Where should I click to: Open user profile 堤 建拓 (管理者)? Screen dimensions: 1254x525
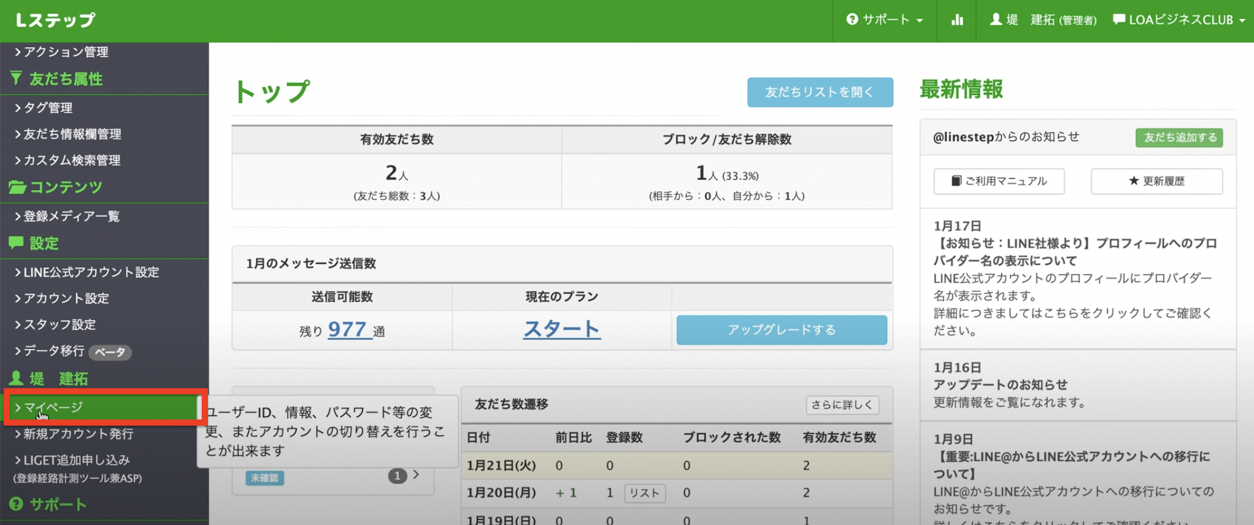[x=1043, y=20]
